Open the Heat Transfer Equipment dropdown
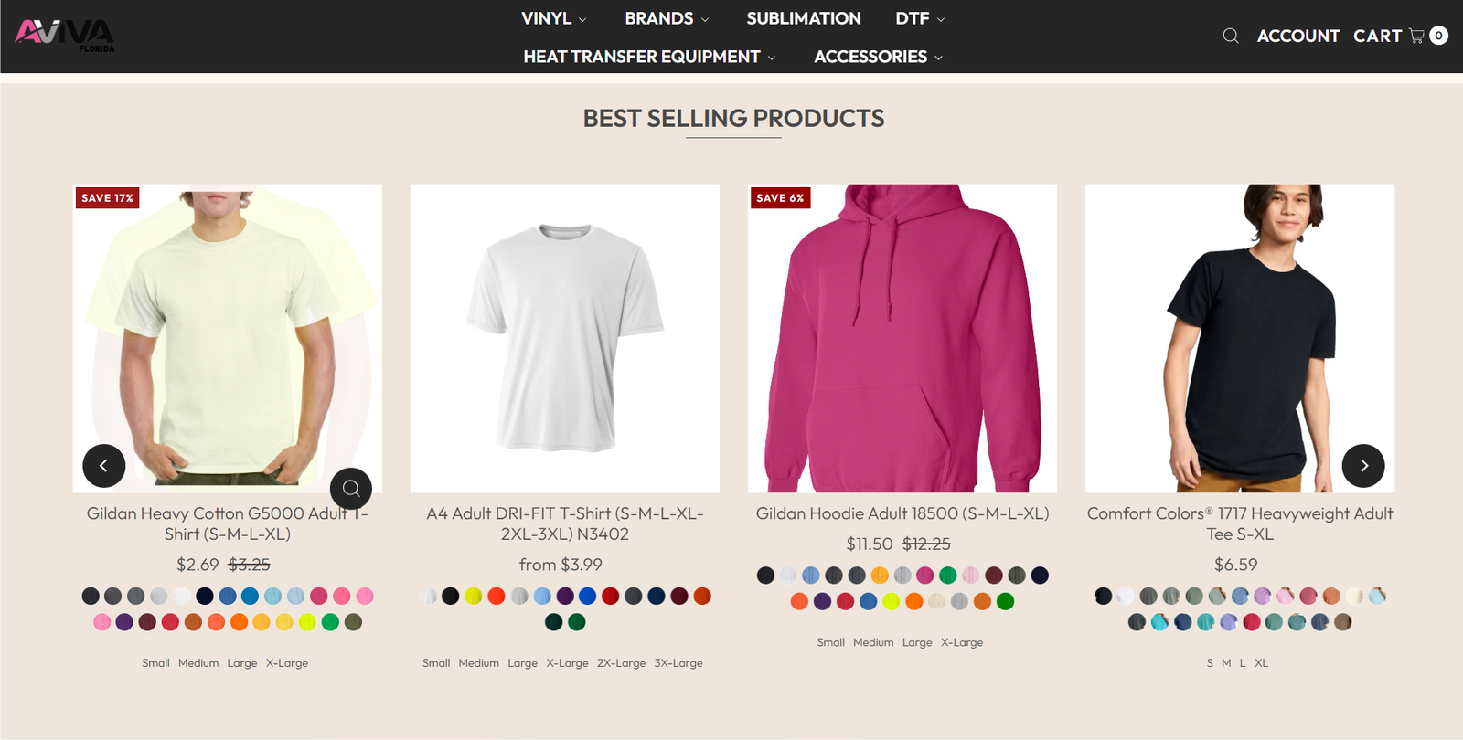This screenshot has height=740, width=1463. [648, 57]
